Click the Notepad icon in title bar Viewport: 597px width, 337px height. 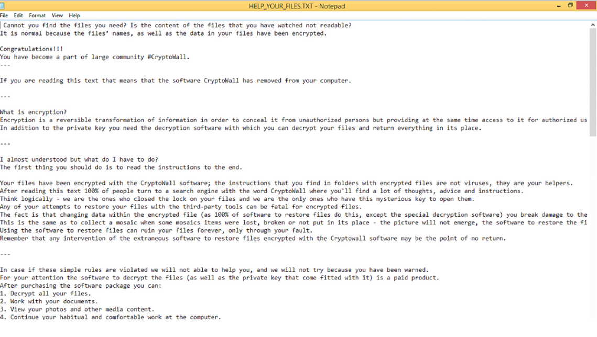[x=3, y=6]
